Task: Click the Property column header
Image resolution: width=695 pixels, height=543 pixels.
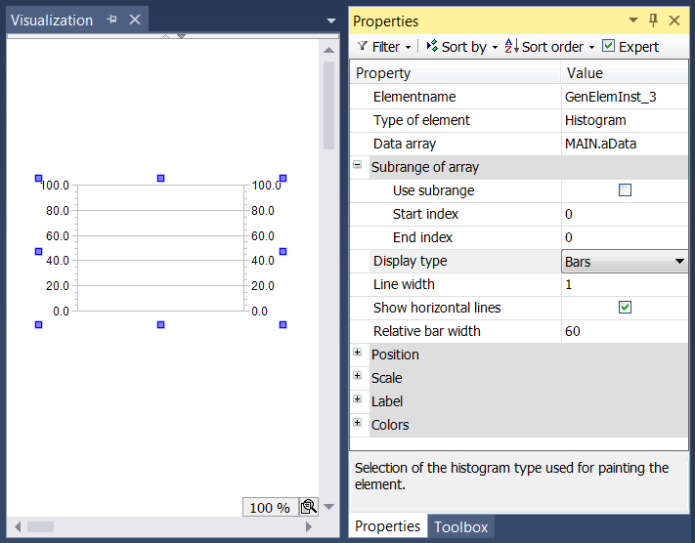Action: pos(456,72)
